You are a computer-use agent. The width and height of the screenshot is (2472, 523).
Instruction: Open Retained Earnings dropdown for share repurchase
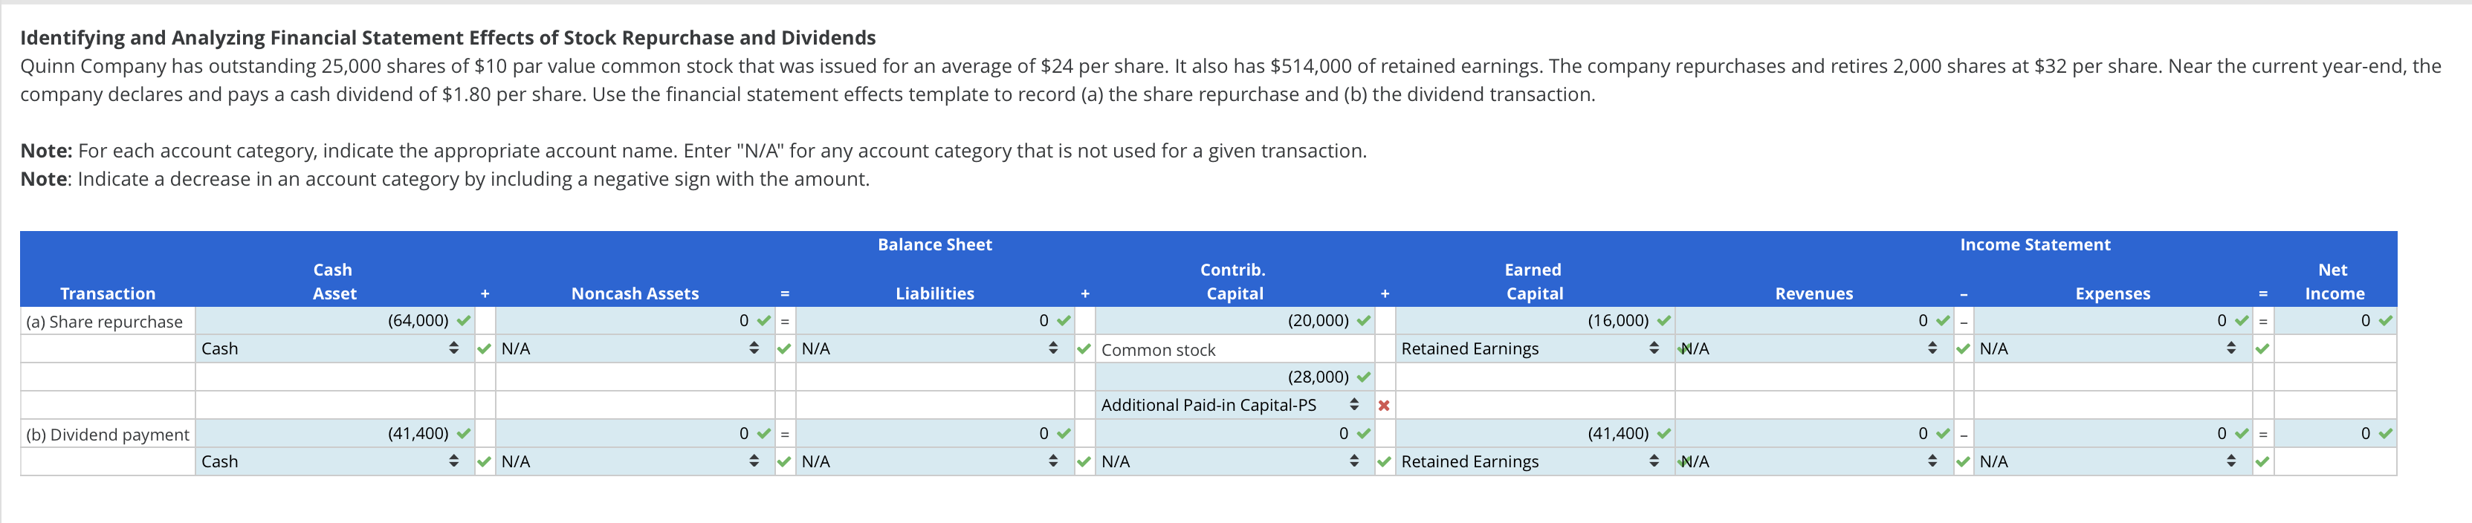pyautogui.click(x=1535, y=349)
